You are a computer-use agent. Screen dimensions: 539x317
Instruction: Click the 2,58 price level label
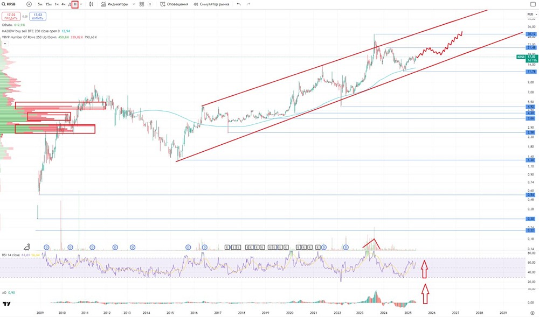[531, 132]
